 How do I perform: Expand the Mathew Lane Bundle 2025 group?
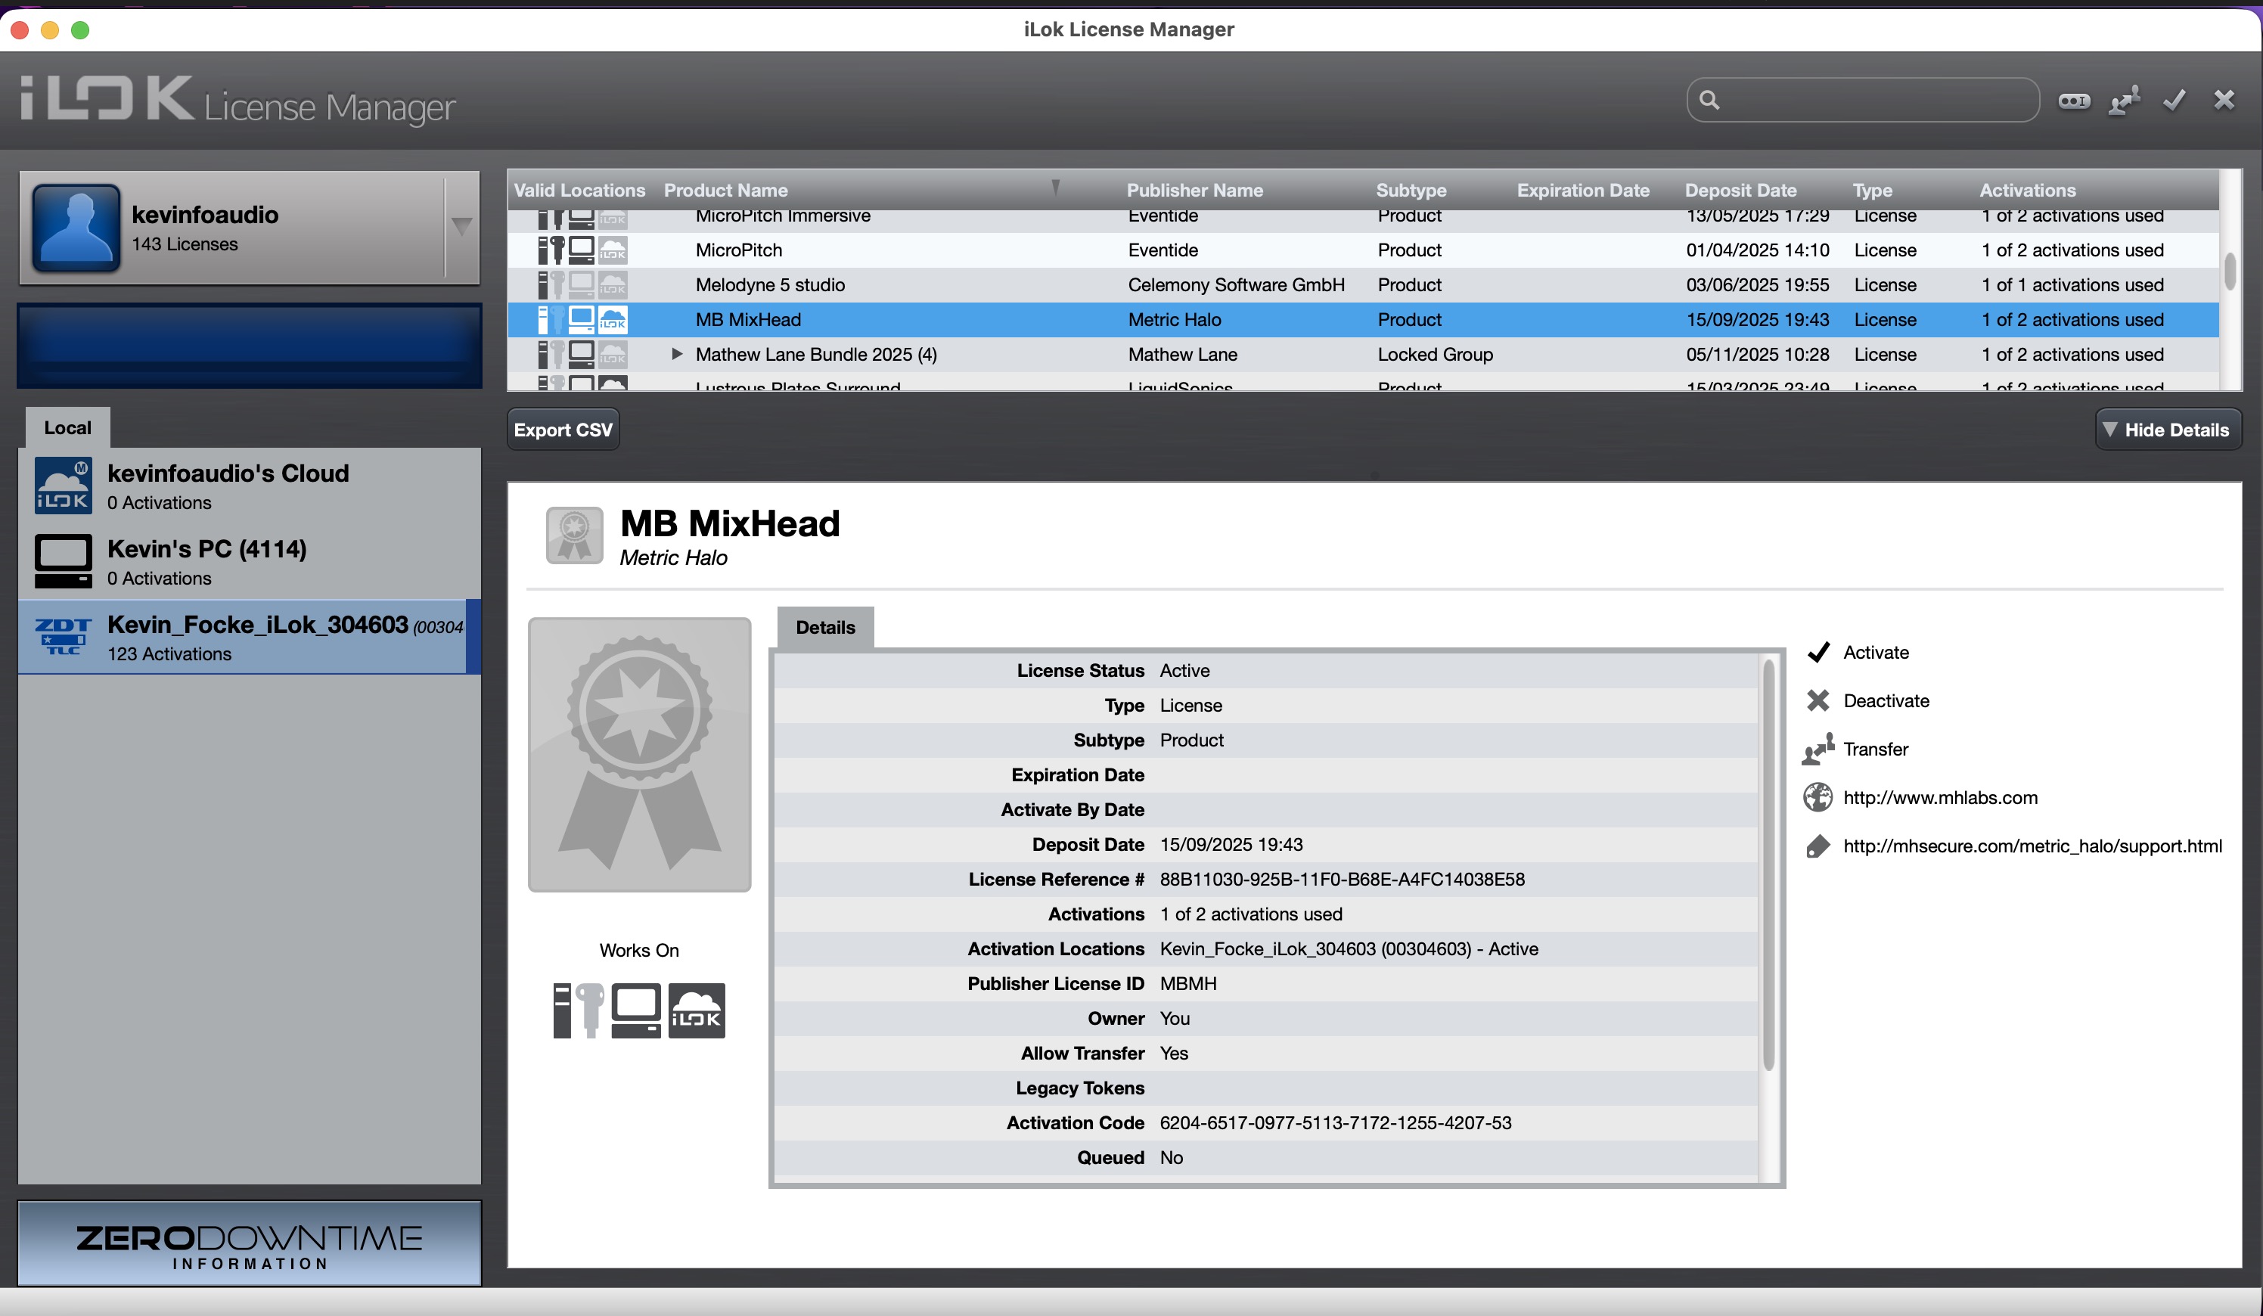(x=677, y=355)
